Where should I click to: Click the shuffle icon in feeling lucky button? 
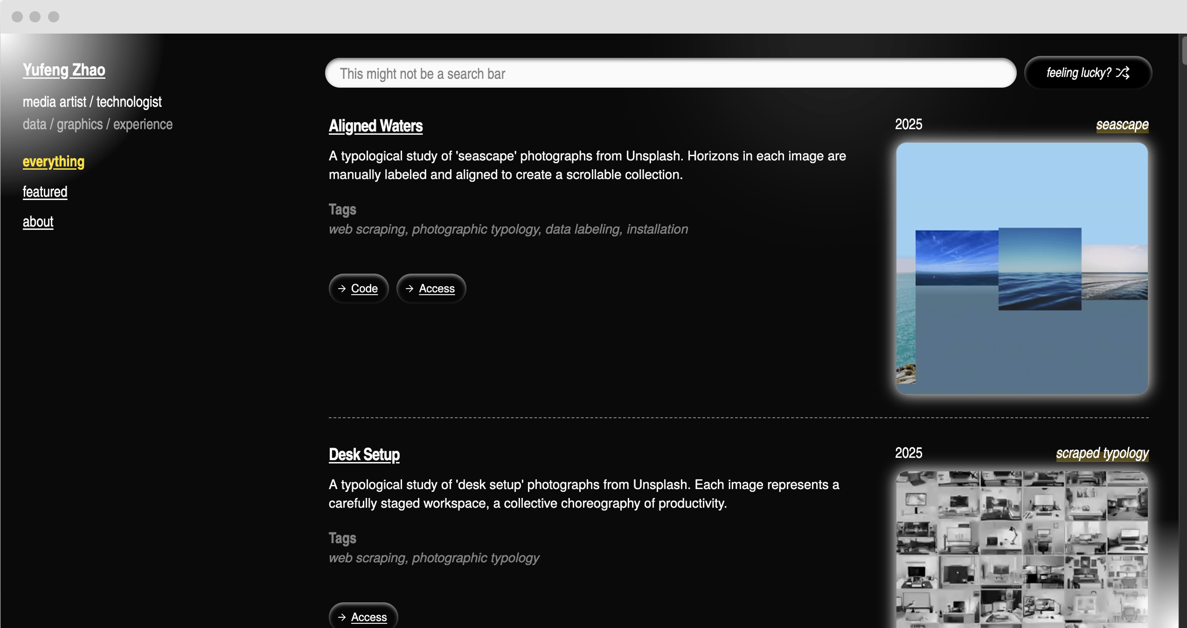click(1123, 73)
